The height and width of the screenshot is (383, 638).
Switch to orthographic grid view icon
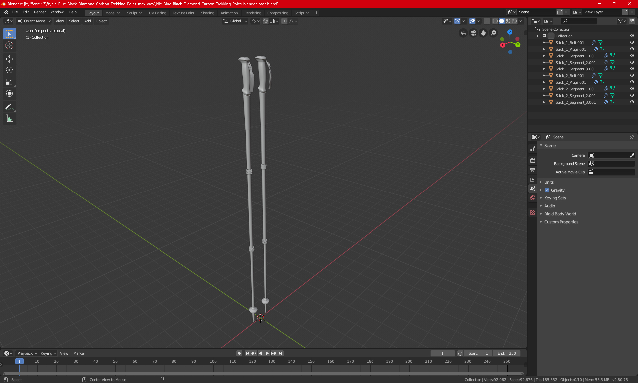pyautogui.click(x=463, y=33)
